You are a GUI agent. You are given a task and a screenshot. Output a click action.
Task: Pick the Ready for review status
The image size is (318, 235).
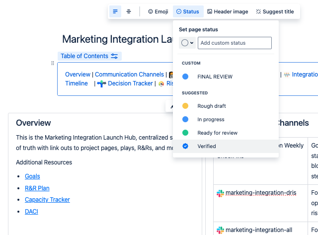click(x=217, y=133)
